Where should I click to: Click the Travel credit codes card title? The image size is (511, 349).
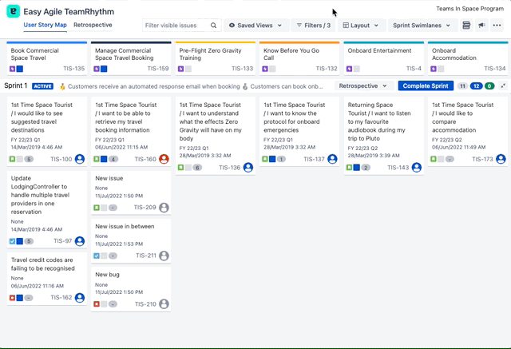tap(42, 264)
